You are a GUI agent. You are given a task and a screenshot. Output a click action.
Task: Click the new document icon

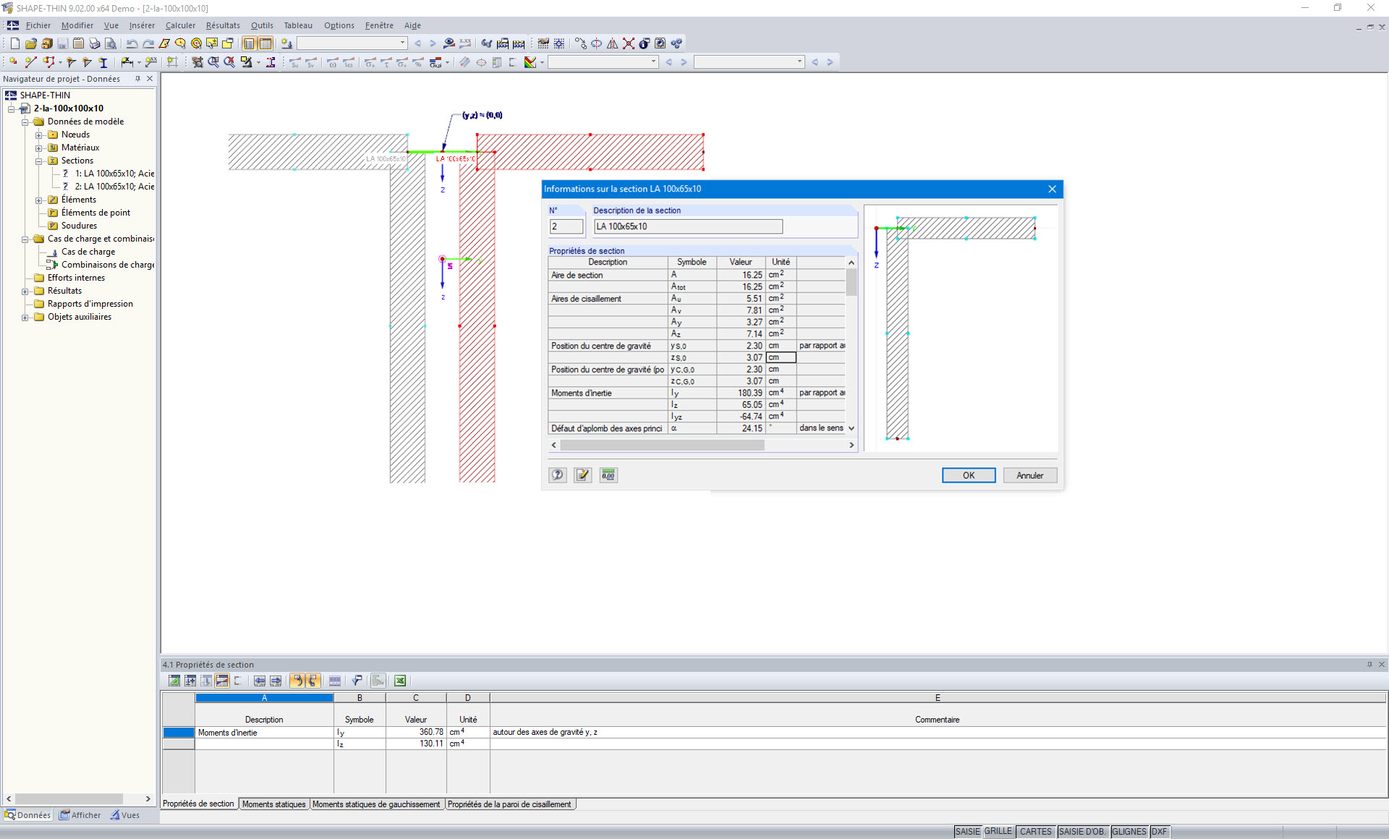[14, 43]
